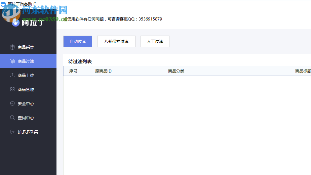Click the customer service QQ 3536915879 text

pyautogui.click(x=112, y=19)
